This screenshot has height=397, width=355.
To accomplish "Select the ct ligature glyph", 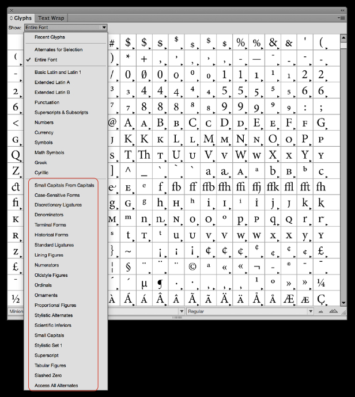I will (x=16, y=186).
